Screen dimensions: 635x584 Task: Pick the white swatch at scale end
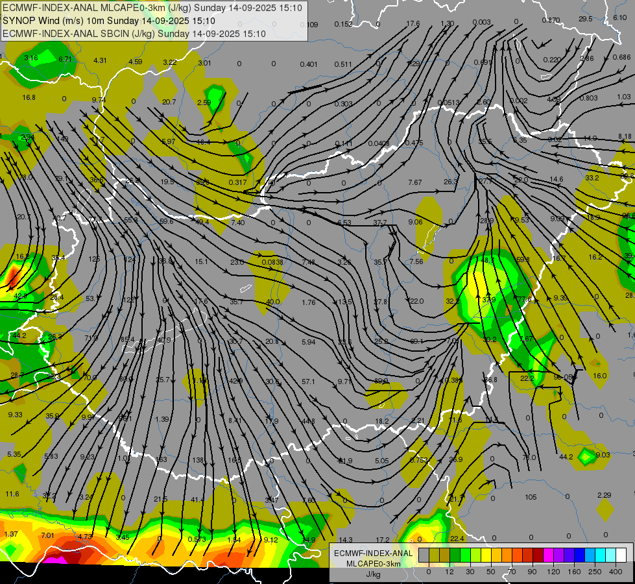621,555
